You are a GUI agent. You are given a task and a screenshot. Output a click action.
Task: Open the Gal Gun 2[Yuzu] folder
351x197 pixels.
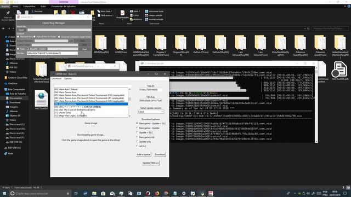coord(201,44)
